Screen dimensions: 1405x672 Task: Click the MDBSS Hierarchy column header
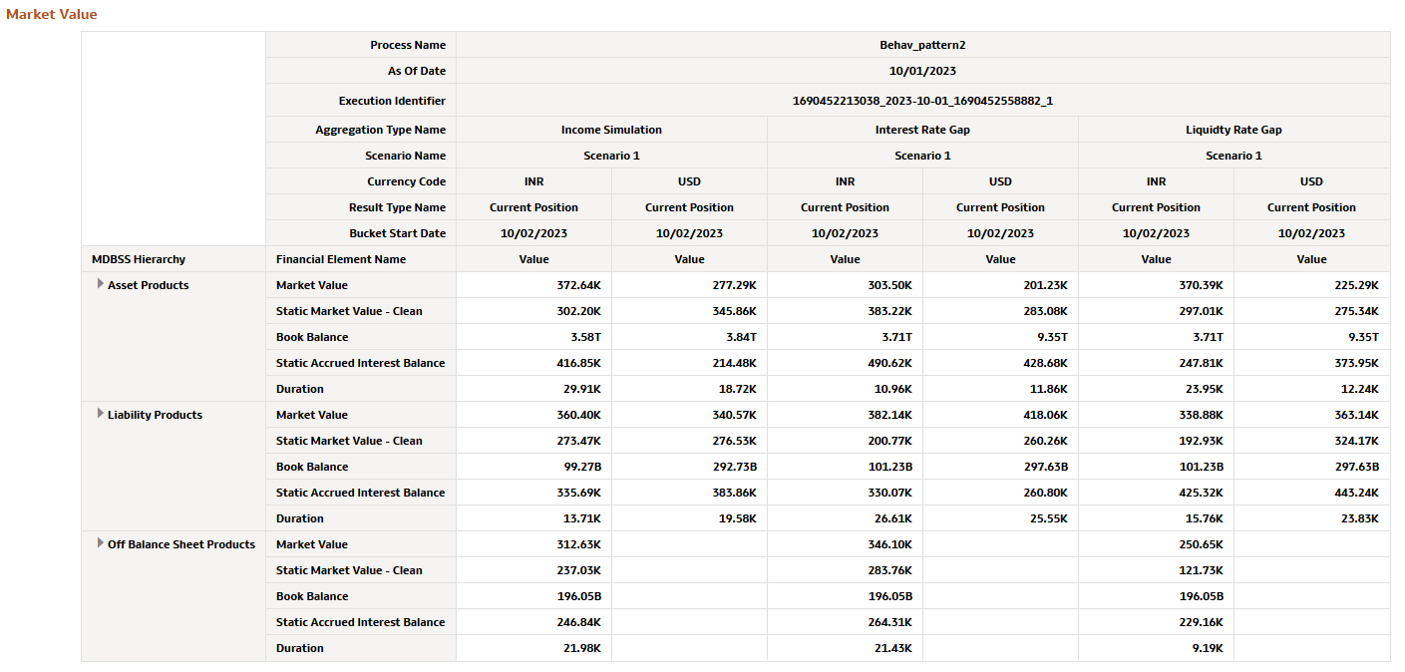click(174, 259)
